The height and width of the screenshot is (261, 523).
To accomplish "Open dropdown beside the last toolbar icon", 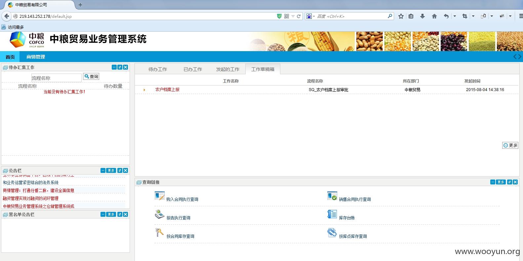I will (510, 16).
